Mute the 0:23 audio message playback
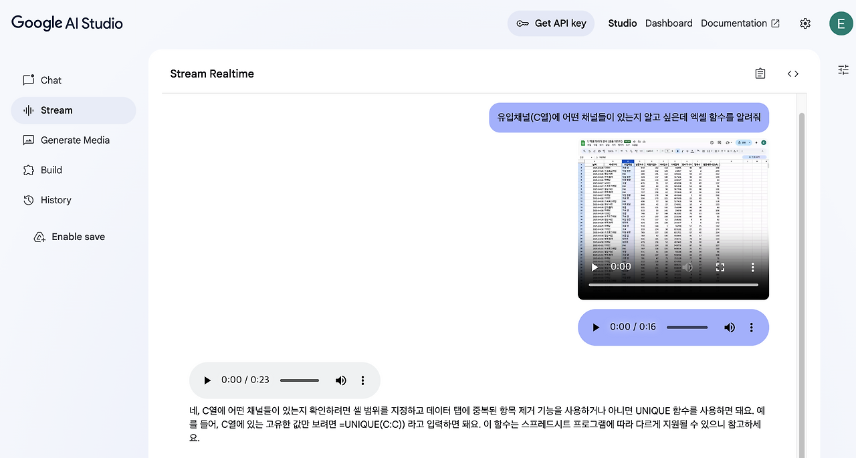The image size is (856, 458). coord(341,380)
